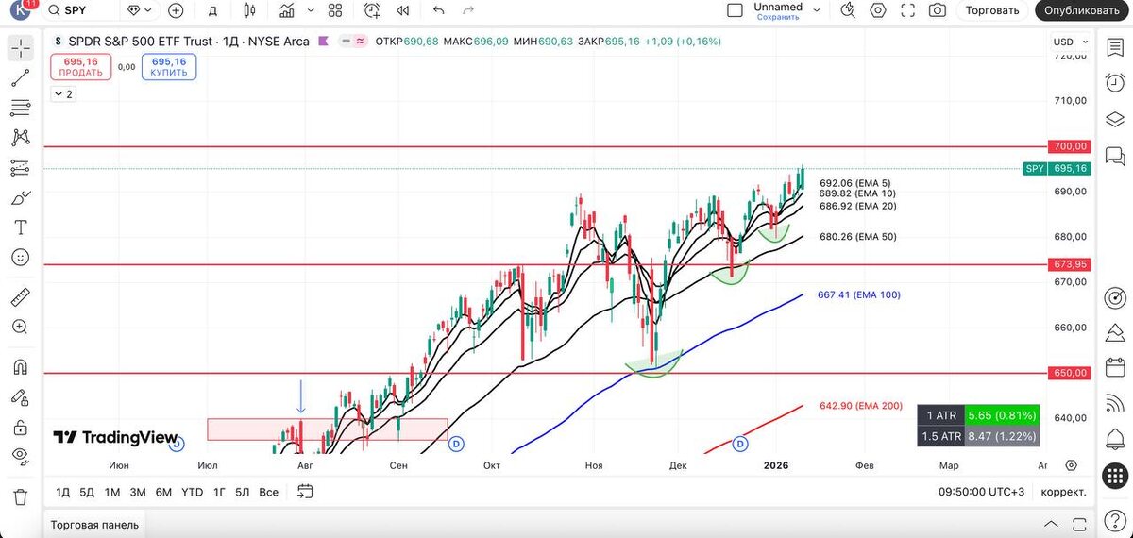Select the 1Д time range
The width and height of the screenshot is (1133, 538).
coord(62,492)
